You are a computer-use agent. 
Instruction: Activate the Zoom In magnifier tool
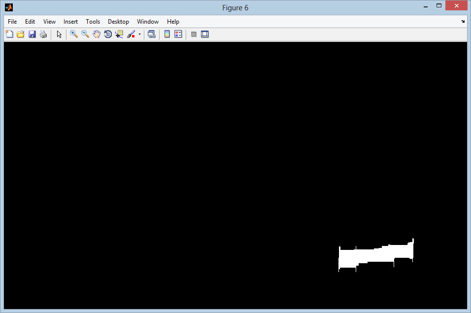(73, 34)
